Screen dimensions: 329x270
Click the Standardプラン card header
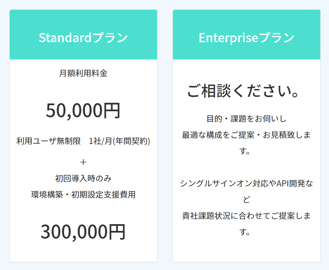click(x=83, y=37)
